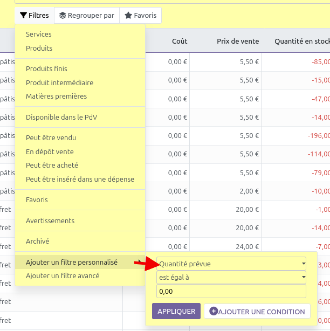
Task: Open the Quantité prévue field dropdown
Action: pyautogui.click(x=231, y=264)
